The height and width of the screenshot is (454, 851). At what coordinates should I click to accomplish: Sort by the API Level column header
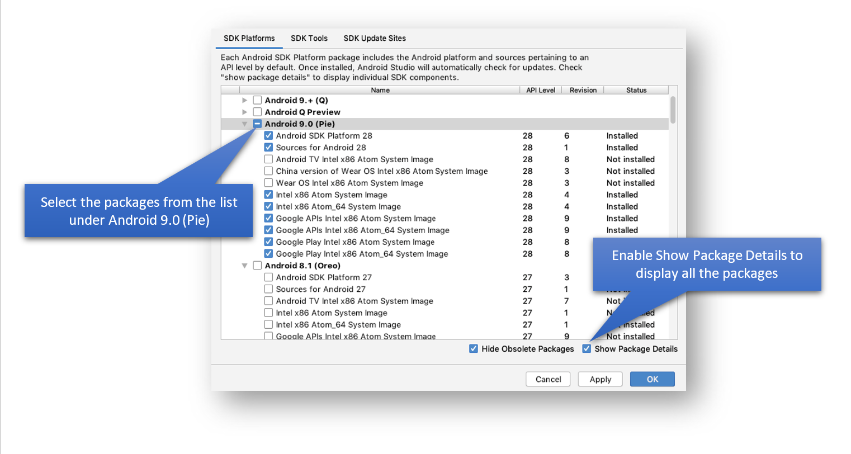pyautogui.click(x=541, y=90)
